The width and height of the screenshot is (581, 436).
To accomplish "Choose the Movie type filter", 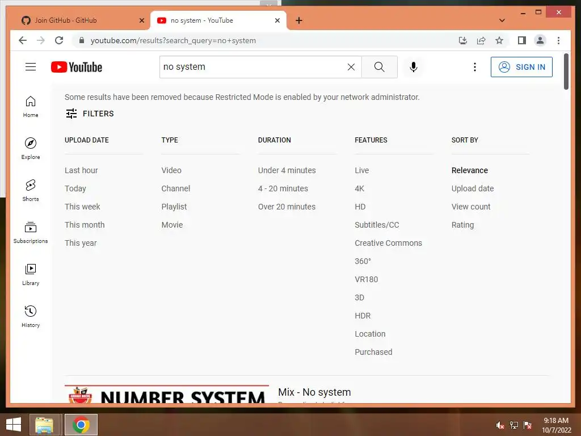I will coord(172,225).
